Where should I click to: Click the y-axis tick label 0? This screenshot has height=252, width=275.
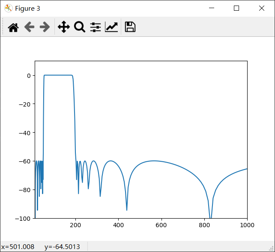pyautogui.click(x=29, y=76)
